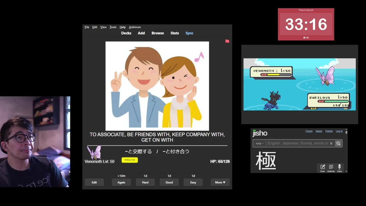This screenshot has width=366, height=206.
Task: Click the 'Time to focus!' label
Action: coord(306,10)
